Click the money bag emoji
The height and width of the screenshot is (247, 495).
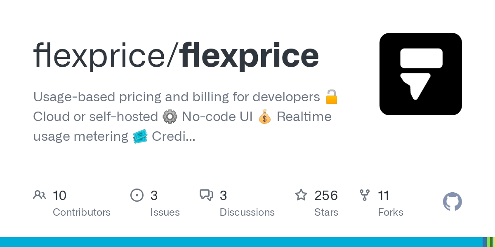264,117
